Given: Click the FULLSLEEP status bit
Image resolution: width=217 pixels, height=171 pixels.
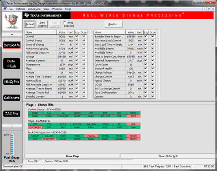Looking at the screenshot, I should pyautogui.click(x=63, y=116).
